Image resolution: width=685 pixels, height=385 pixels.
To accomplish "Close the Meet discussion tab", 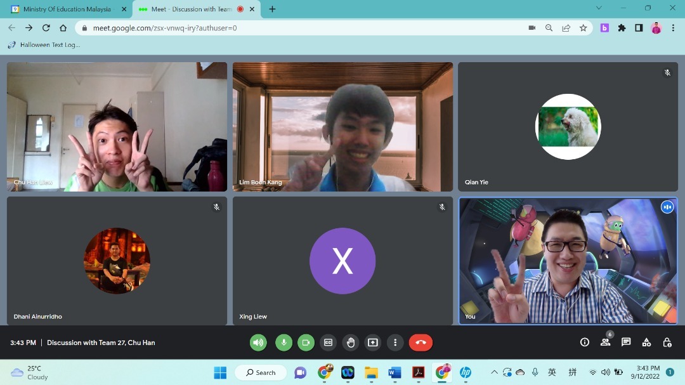I will point(252,9).
